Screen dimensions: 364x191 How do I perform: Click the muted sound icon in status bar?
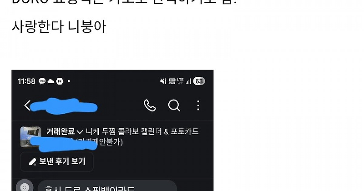(163, 81)
